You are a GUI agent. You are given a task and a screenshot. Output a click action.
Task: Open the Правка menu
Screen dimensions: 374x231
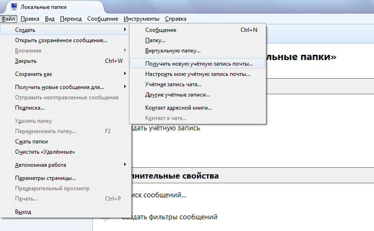(30, 19)
